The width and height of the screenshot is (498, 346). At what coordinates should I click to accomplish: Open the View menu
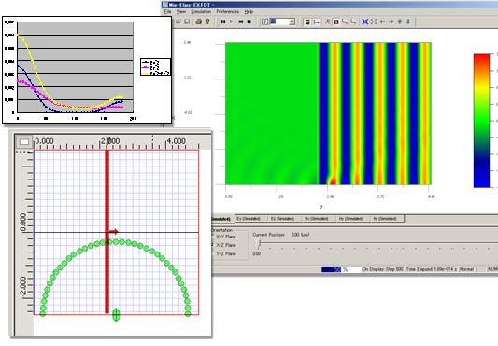point(181,11)
